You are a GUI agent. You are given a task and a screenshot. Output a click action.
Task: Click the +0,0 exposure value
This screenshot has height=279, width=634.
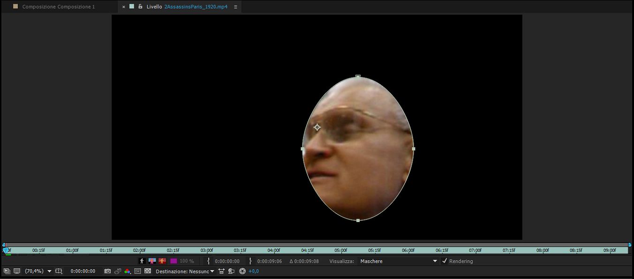click(254, 271)
